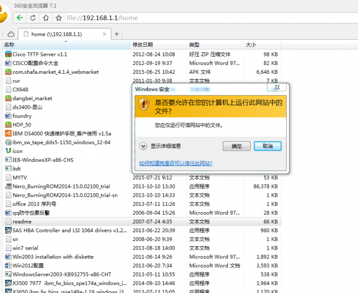This screenshot has width=358, height=293.
Task: Click the 3,593 KB size cell
Action: (x=267, y=266)
